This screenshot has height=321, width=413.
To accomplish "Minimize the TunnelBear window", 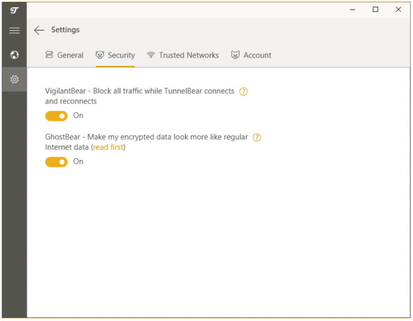I will 353,10.
